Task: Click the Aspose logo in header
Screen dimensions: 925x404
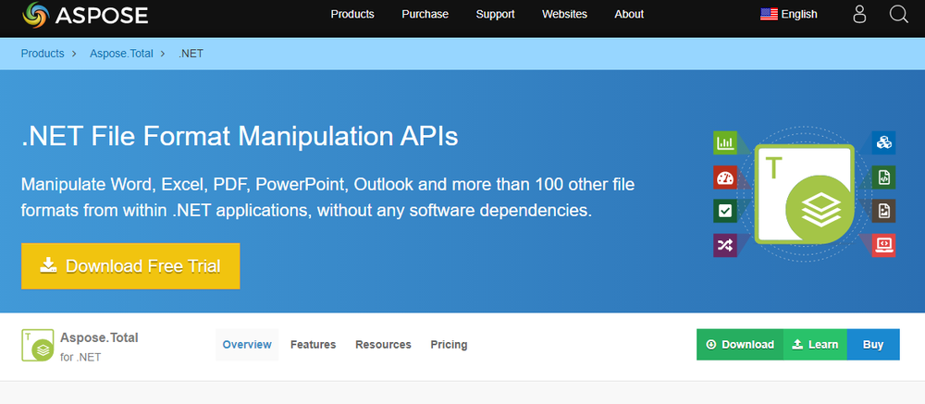Action: tap(84, 15)
